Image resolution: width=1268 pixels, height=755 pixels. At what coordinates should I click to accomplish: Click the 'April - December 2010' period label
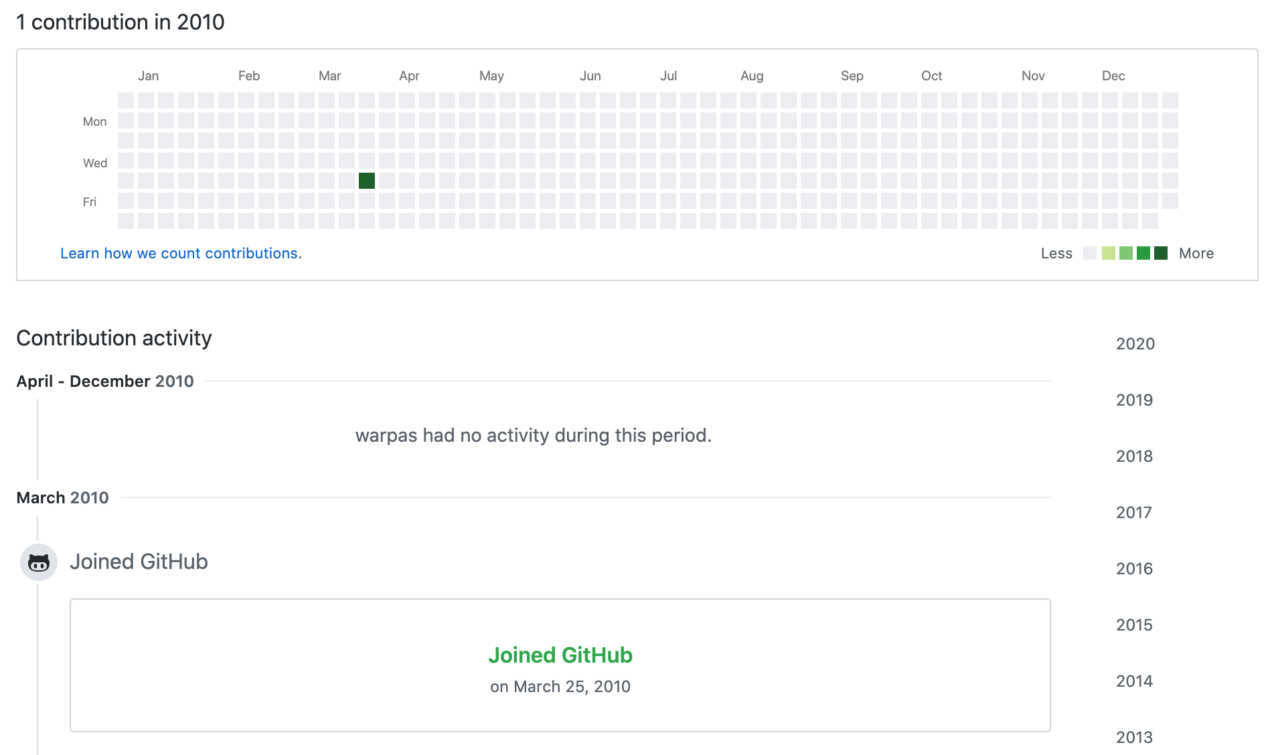105,381
